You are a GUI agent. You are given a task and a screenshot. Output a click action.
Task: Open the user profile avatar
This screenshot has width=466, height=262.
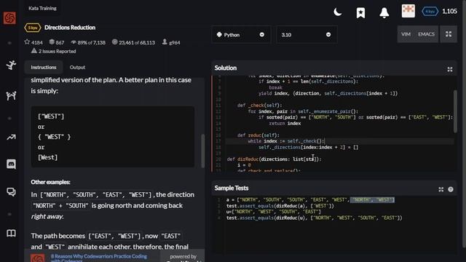[x=408, y=11]
